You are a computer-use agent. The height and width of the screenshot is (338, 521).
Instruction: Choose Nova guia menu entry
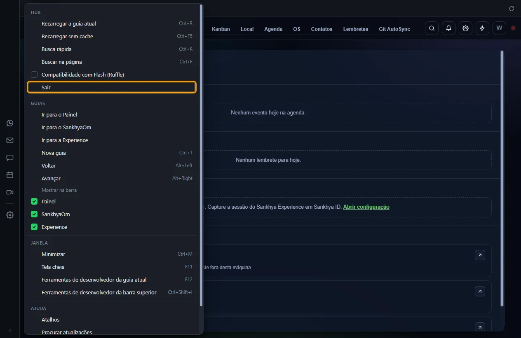[112, 153]
